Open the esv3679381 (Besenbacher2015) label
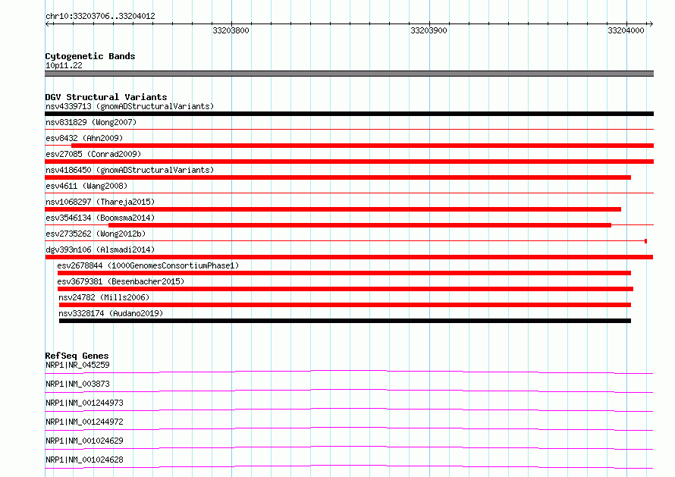The width and height of the screenshot is (675, 477). tap(121, 281)
